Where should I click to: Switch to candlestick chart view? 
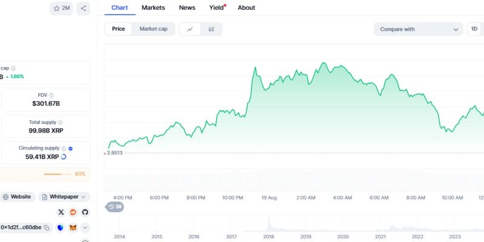click(x=211, y=29)
